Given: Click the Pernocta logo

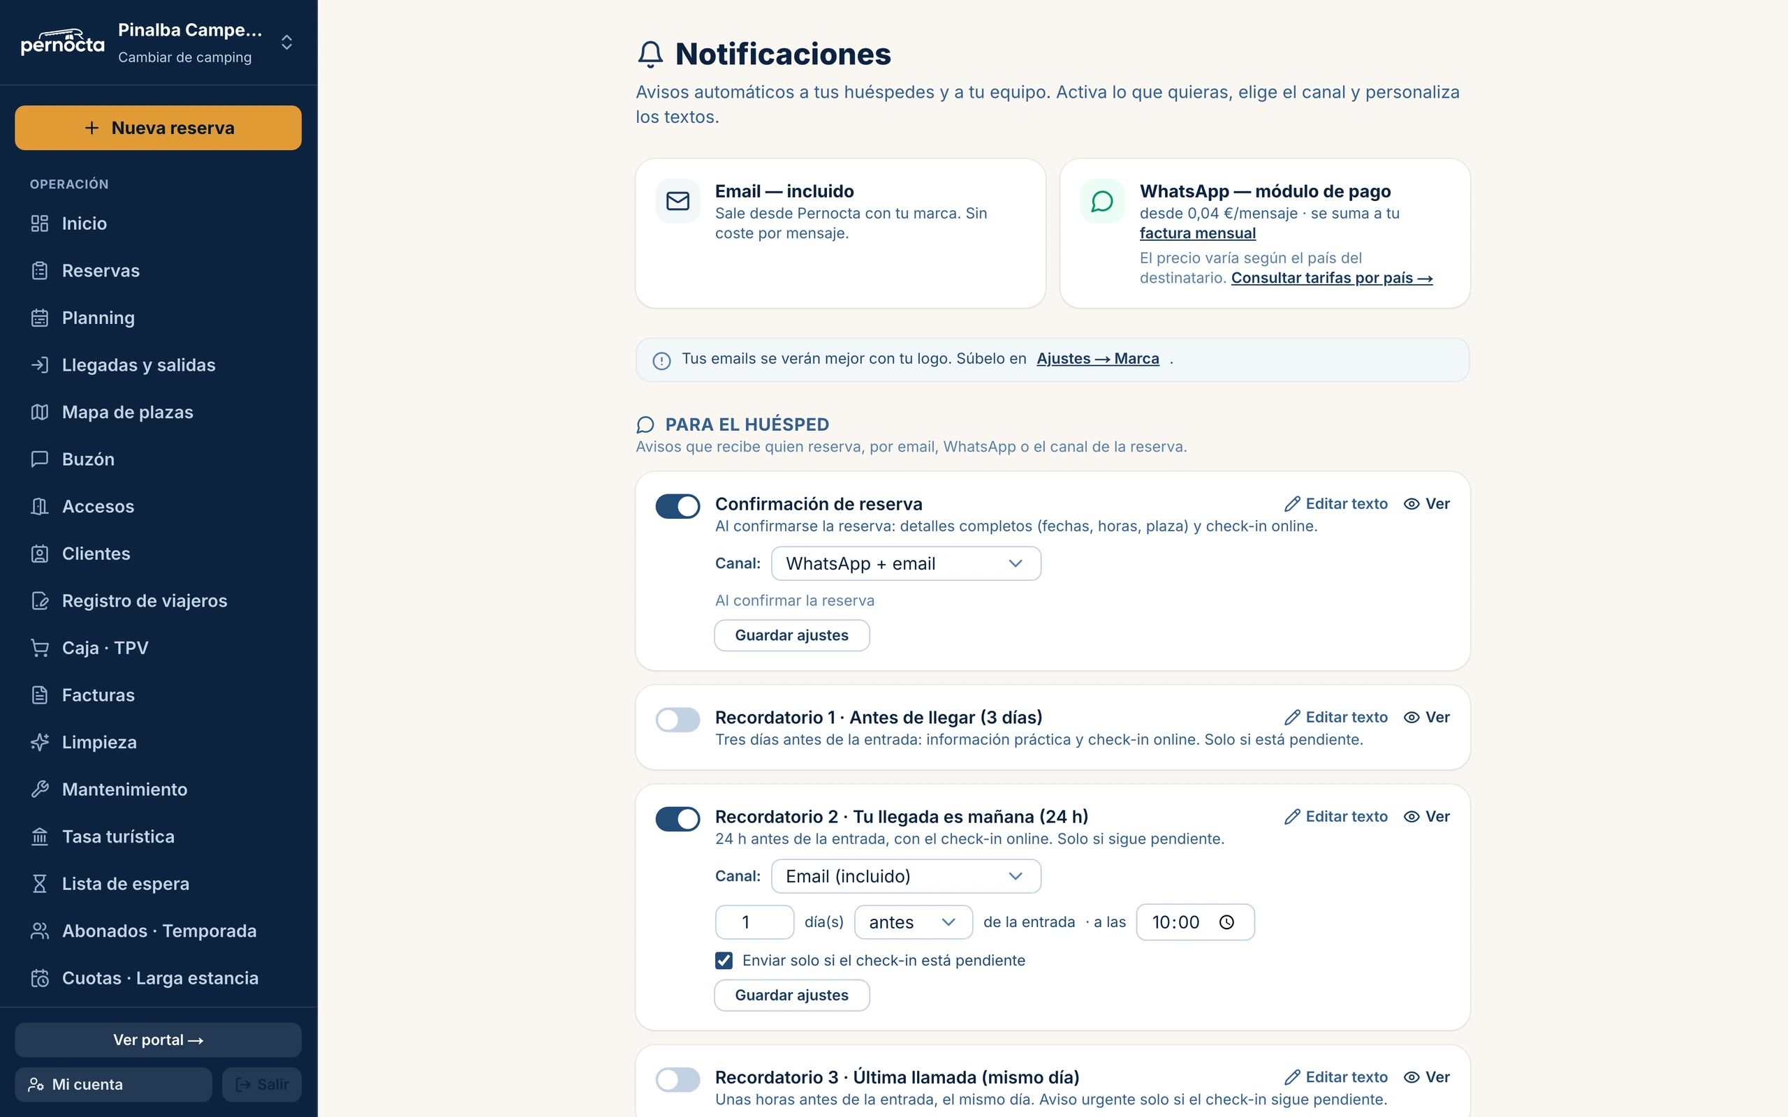Looking at the screenshot, I should [62, 42].
